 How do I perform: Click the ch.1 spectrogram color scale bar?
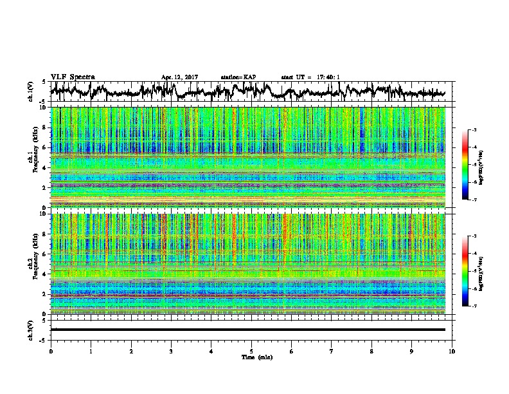(465, 165)
